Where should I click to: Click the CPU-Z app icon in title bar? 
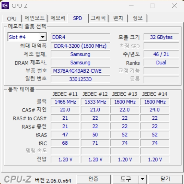pyautogui.click(x=5, y=6)
